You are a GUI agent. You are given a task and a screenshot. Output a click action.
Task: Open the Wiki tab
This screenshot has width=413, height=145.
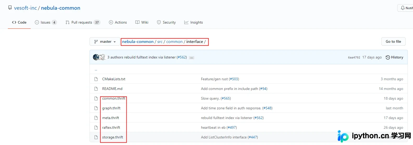142,22
